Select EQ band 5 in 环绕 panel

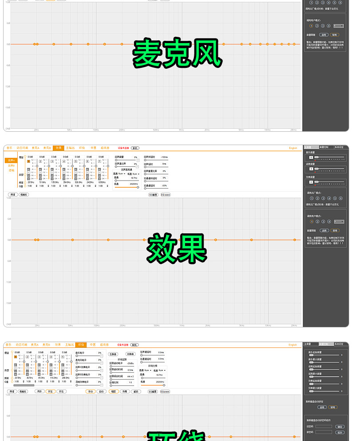coord(63,357)
